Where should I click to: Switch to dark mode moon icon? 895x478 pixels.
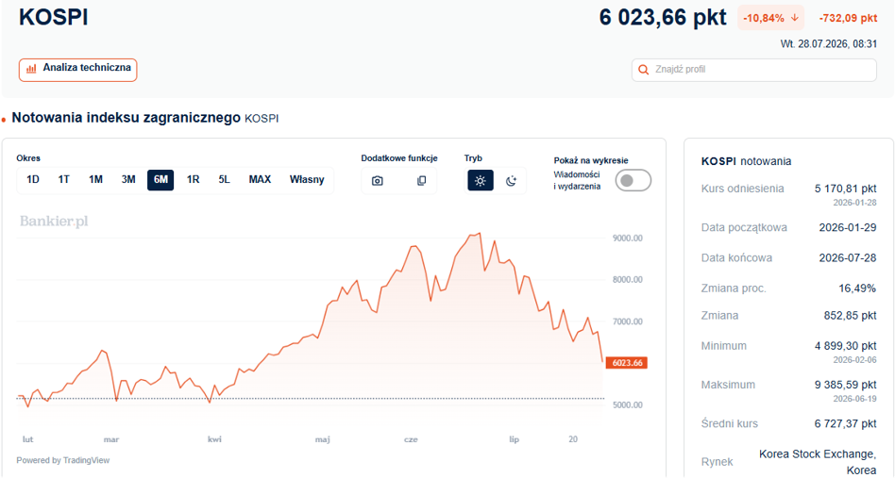(x=511, y=181)
